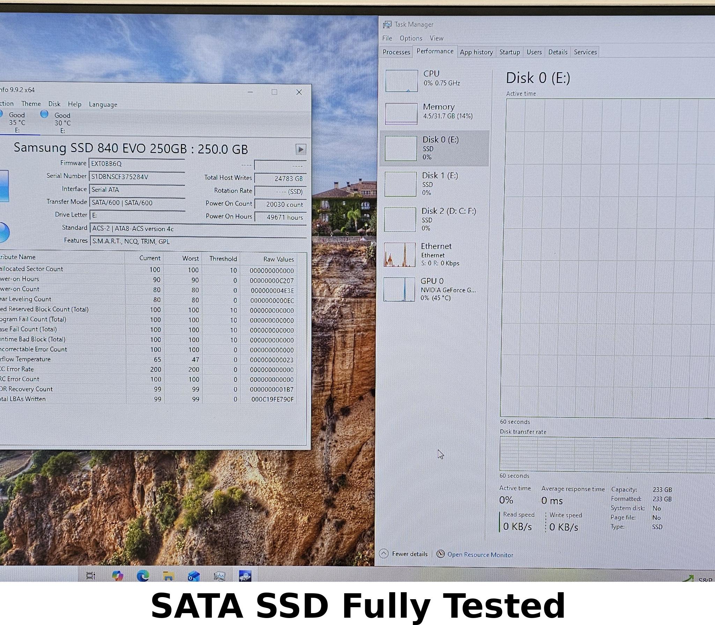The image size is (715, 625).
Task: Open CrystalDiskInfo Help menu
Action: pos(74,104)
